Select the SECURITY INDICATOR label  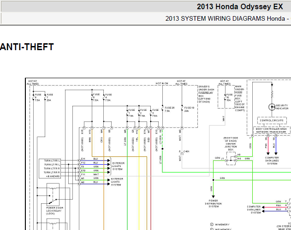(282, 107)
